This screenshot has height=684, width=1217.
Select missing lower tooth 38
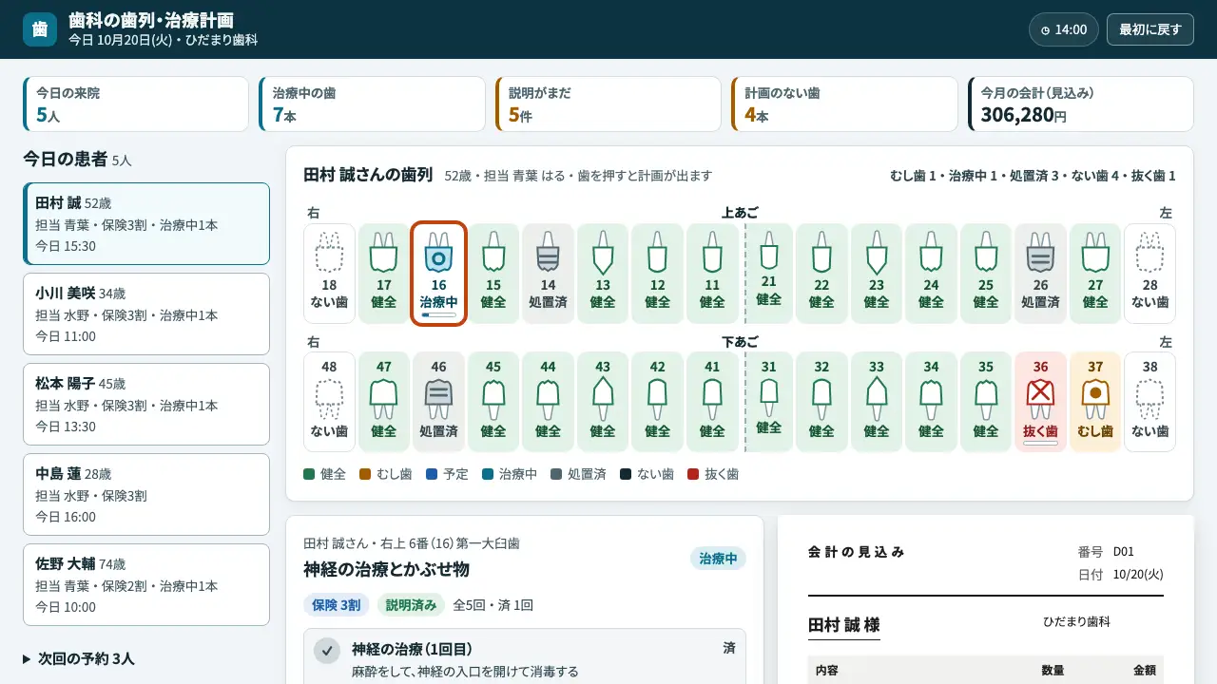(x=1149, y=402)
